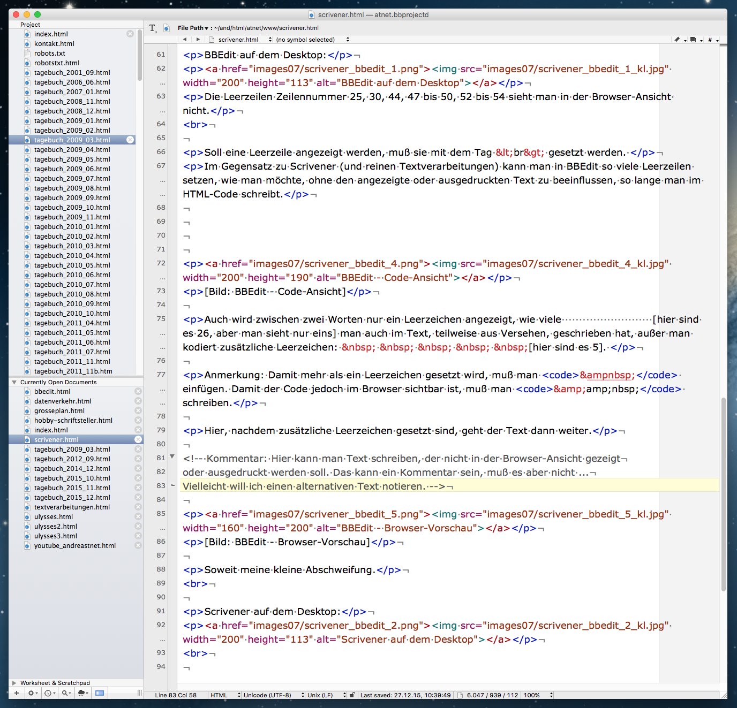The height and width of the screenshot is (708, 737).
Task: Close ulysses.html open document
Action: (x=138, y=516)
